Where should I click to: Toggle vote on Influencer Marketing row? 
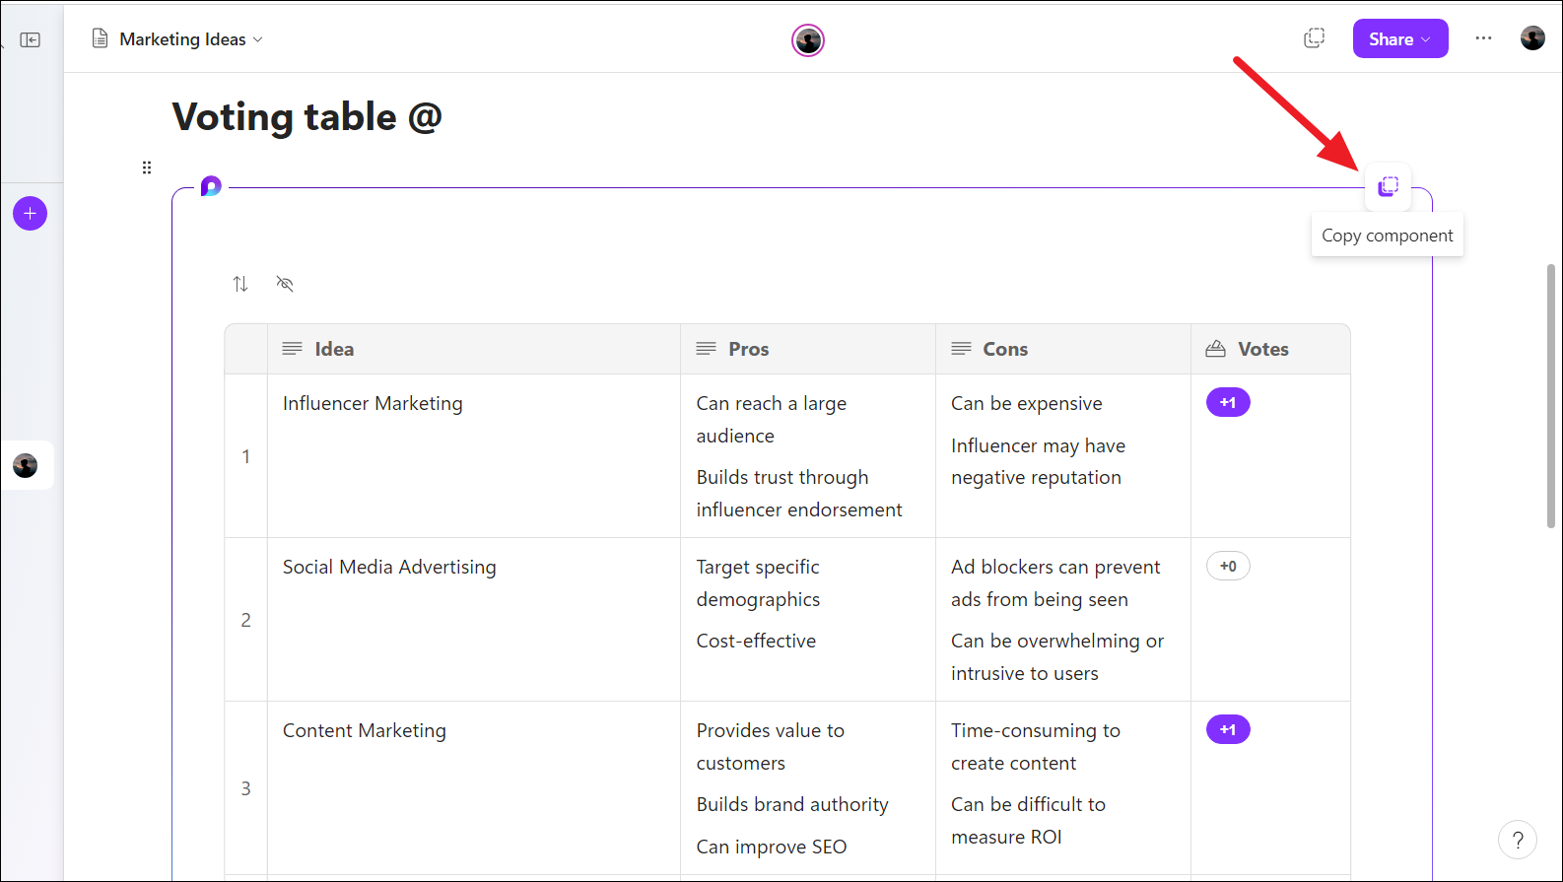coord(1228,402)
